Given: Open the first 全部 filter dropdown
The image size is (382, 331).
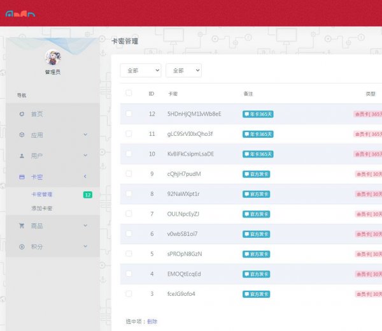Looking at the screenshot, I should [x=141, y=71].
